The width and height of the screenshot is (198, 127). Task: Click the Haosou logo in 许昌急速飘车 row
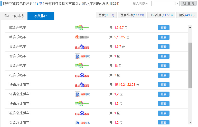[82, 104]
